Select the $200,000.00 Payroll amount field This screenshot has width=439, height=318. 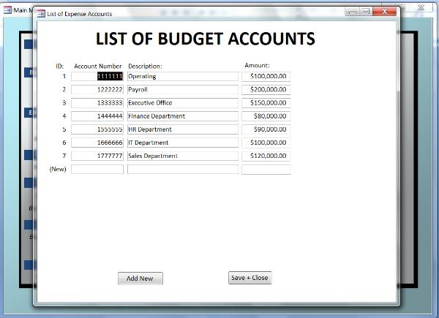point(266,89)
